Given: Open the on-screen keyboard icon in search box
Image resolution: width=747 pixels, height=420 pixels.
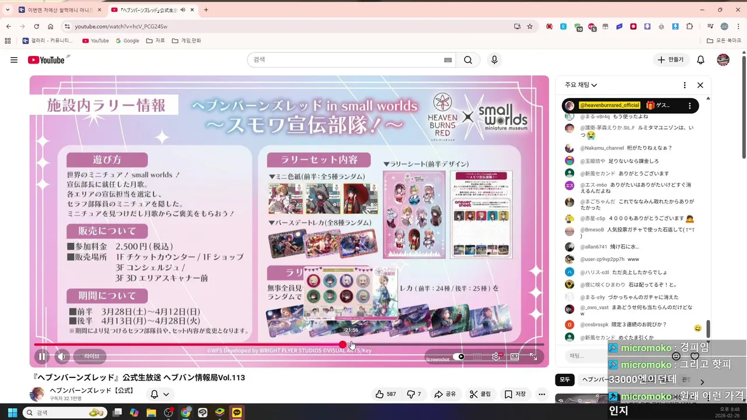Looking at the screenshot, I should click(448, 60).
